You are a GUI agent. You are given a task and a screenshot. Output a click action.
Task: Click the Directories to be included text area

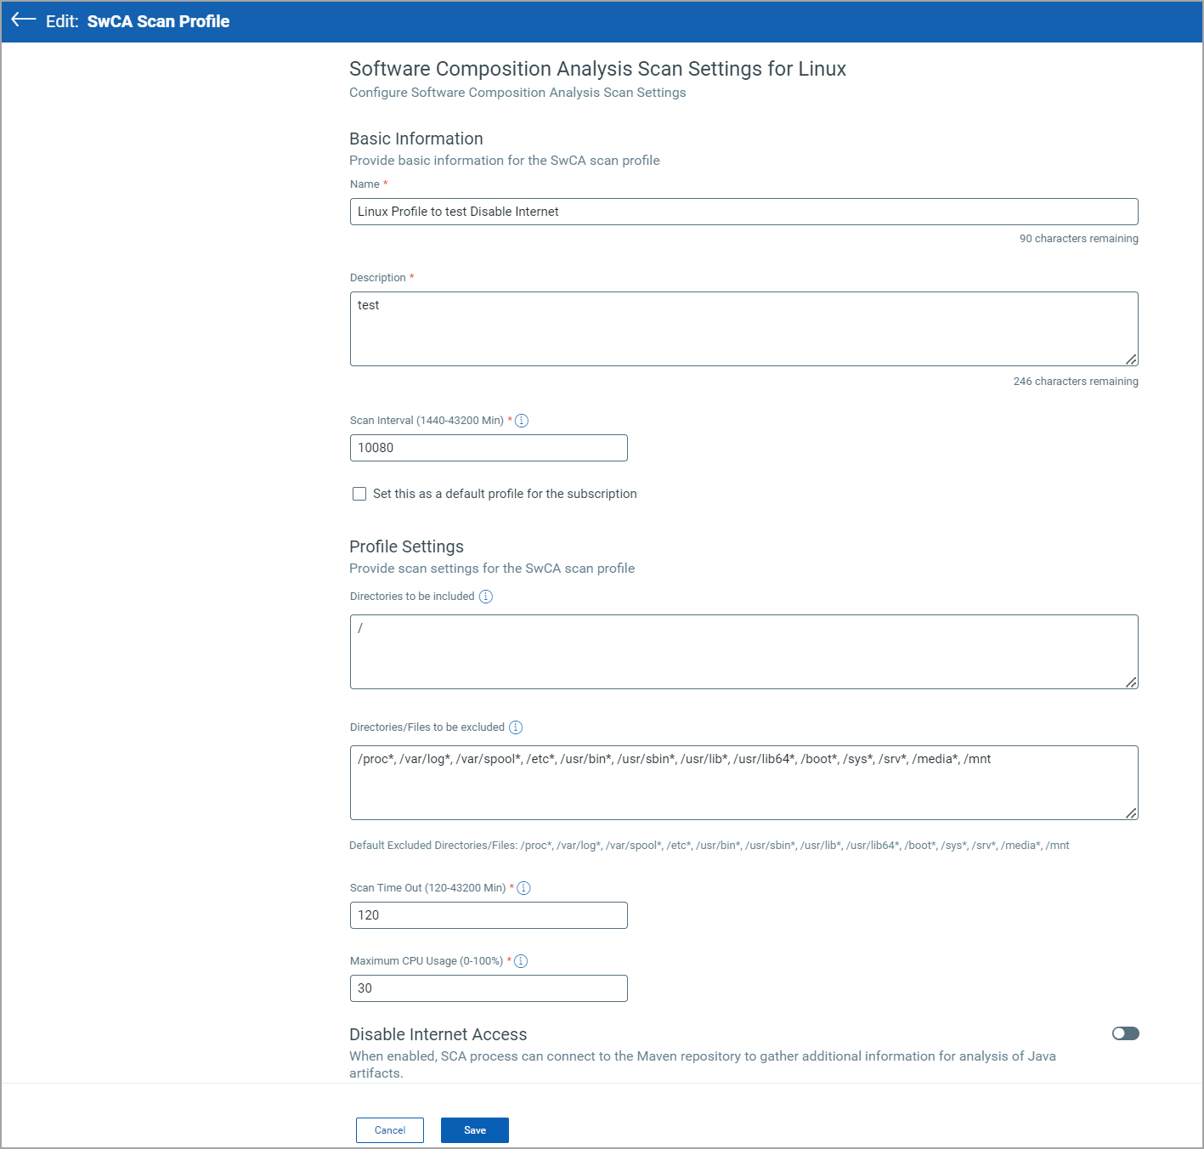coord(743,652)
